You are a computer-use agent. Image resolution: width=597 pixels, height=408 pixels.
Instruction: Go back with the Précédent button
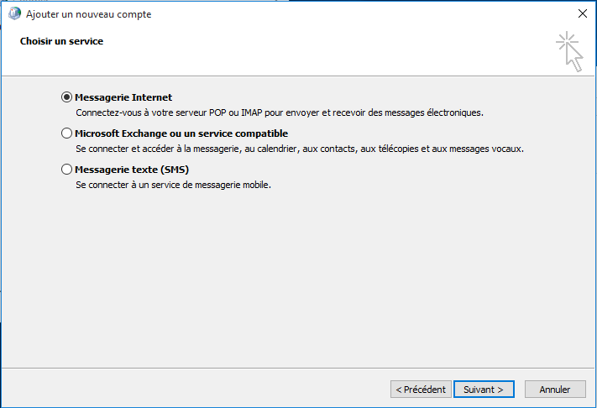(x=419, y=390)
